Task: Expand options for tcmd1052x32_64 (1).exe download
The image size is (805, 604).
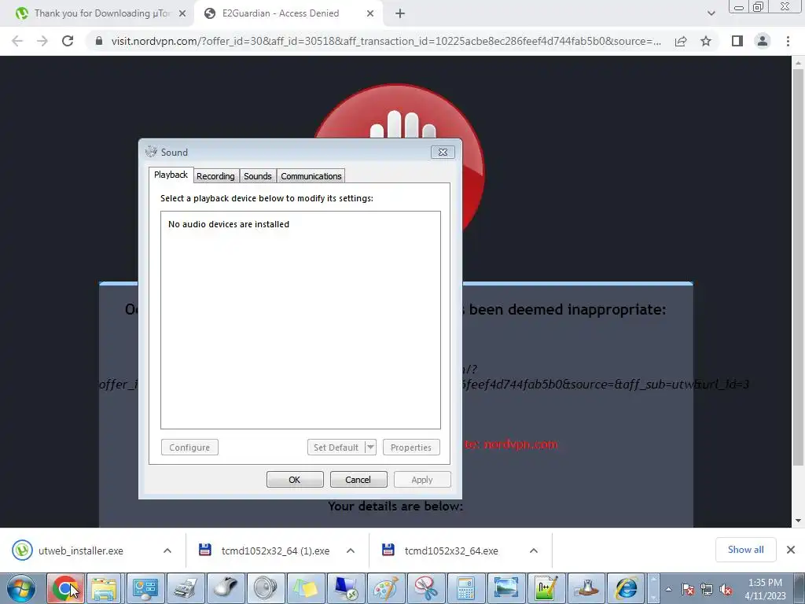Action: pos(351,551)
